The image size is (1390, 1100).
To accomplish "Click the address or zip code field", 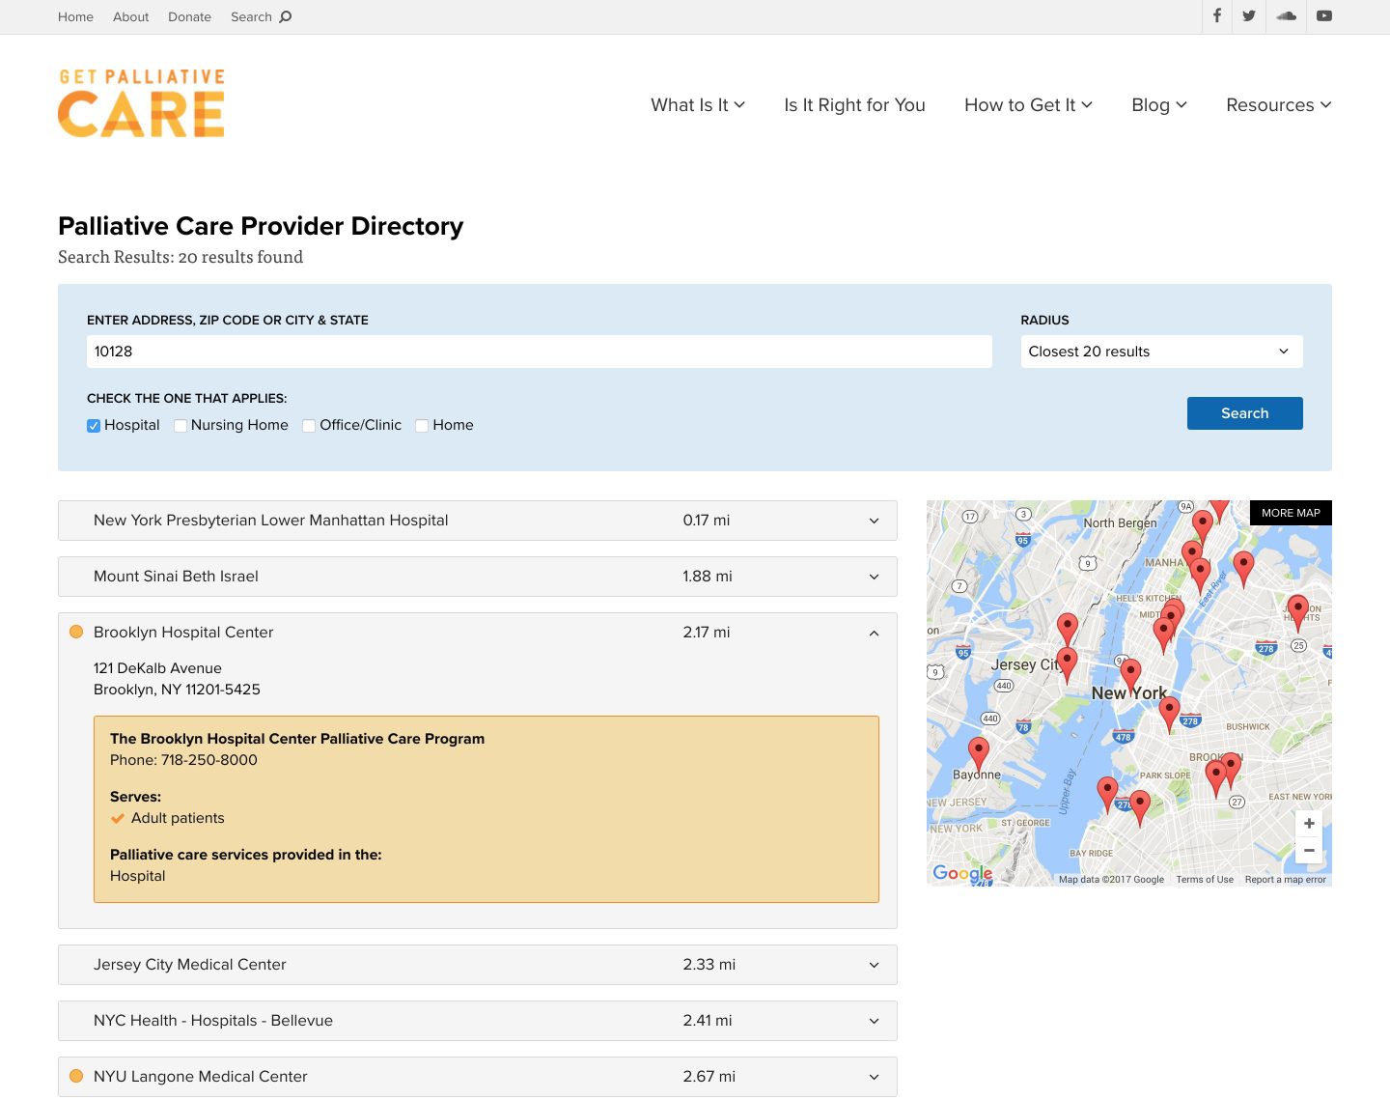I will point(540,352).
